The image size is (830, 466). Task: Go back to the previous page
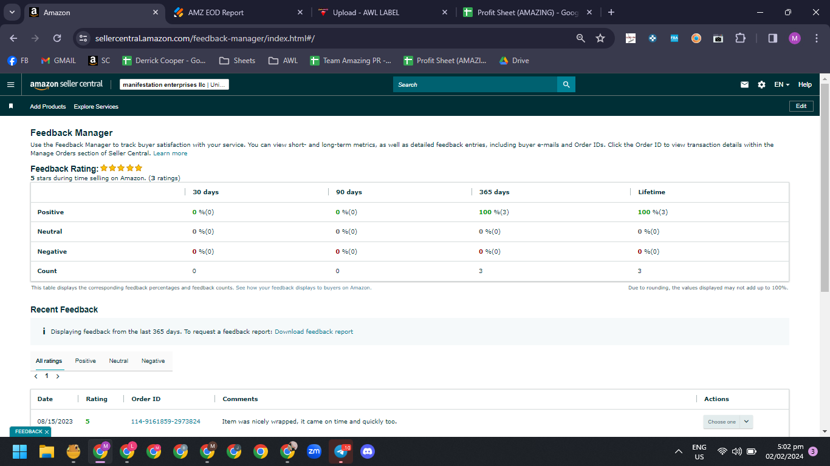click(x=13, y=38)
